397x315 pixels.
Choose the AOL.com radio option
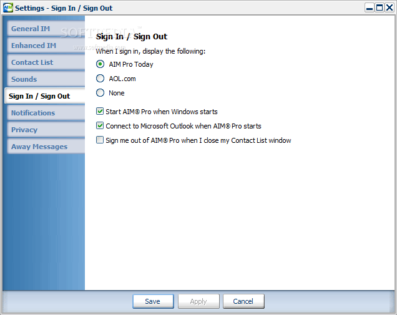100,79
